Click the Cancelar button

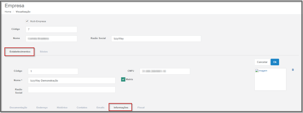click(262, 62)
